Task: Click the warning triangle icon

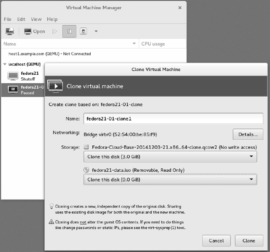Action: 51,221
